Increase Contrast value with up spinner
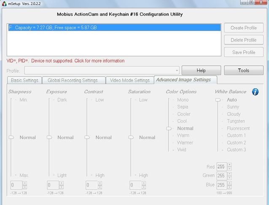This screenshot has height=205, width=269. point(100,183)
